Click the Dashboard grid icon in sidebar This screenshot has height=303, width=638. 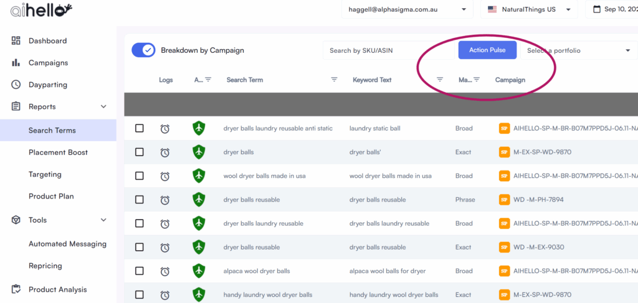[x=16, y=41]
